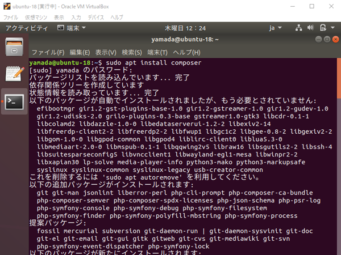Click the package name efibootmgr
341x255 pixels.
coord(56,109)
